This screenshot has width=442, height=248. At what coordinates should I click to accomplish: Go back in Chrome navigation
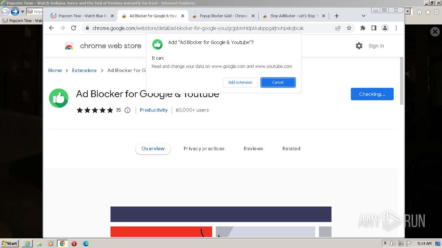click(51, 28)
